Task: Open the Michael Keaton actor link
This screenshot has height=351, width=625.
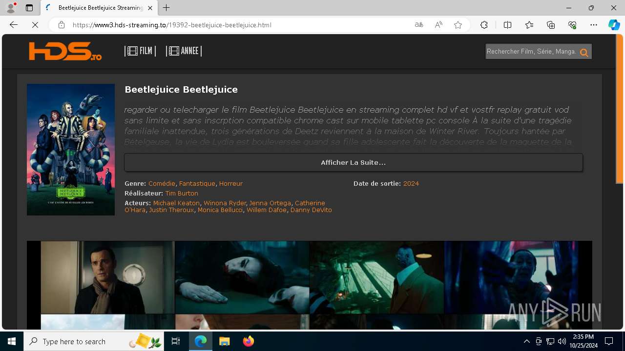Action: 176,203
